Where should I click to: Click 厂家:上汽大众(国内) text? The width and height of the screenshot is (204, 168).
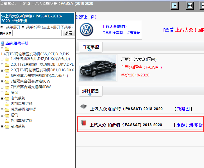[139, 60]
